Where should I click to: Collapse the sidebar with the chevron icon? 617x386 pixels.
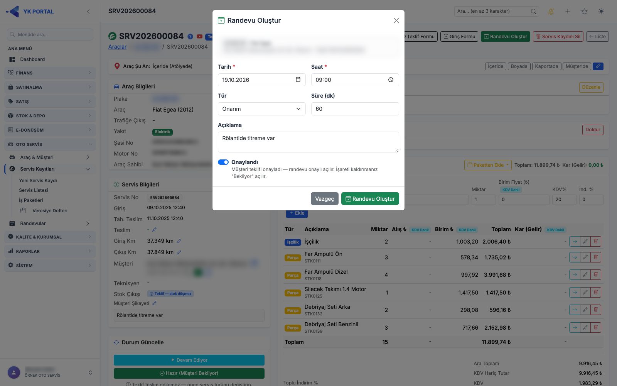point(88,12)
